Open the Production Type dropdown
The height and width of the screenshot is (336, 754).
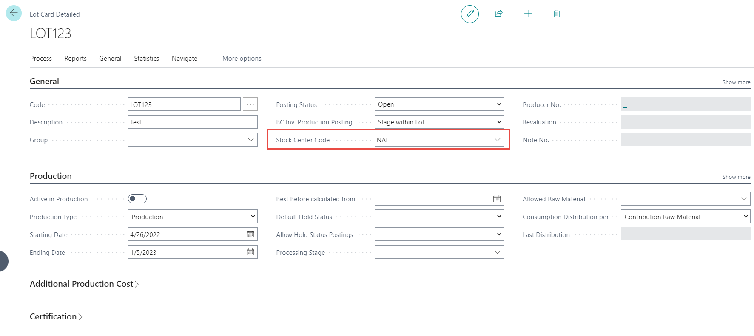[193, 217]
